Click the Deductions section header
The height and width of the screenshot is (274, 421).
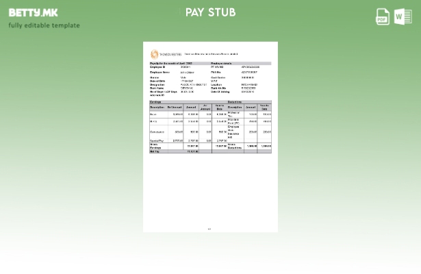click(x=235, y=101)
